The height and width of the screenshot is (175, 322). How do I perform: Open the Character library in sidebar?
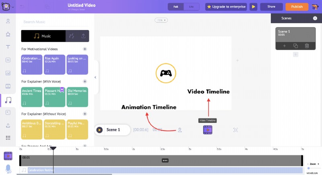8,21
